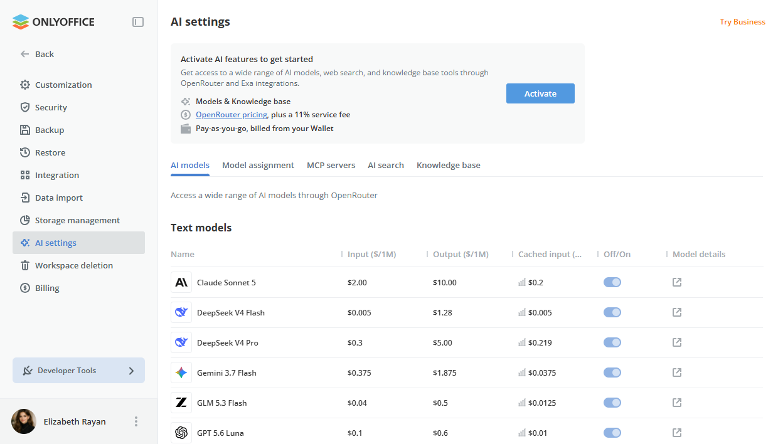Click the Restore clock icon
778x444 pixels.
click(x=25, y=152)
